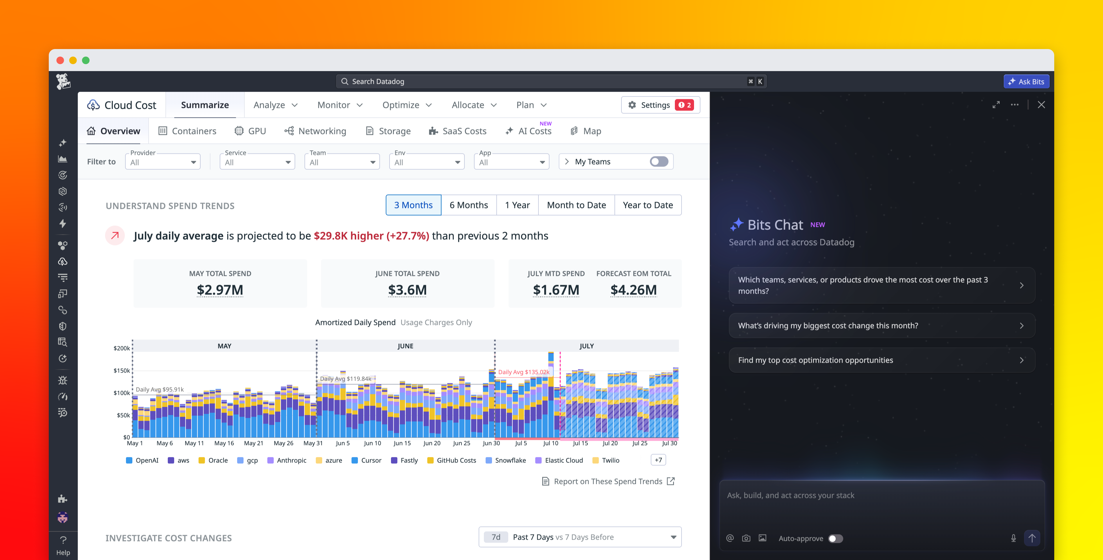
Task: Click the @ mention icon in chat
Action: (x=730, y=538)
